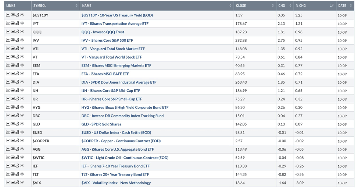Open VT Vanguard Total World Stock link
358x188 pixels.
(x=112, y=57)
